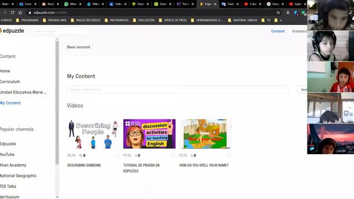Open the Describing People video thumbnail
The height and width of the screenshot is (199, 354).
pyautogui.click(x=93, y=134)
